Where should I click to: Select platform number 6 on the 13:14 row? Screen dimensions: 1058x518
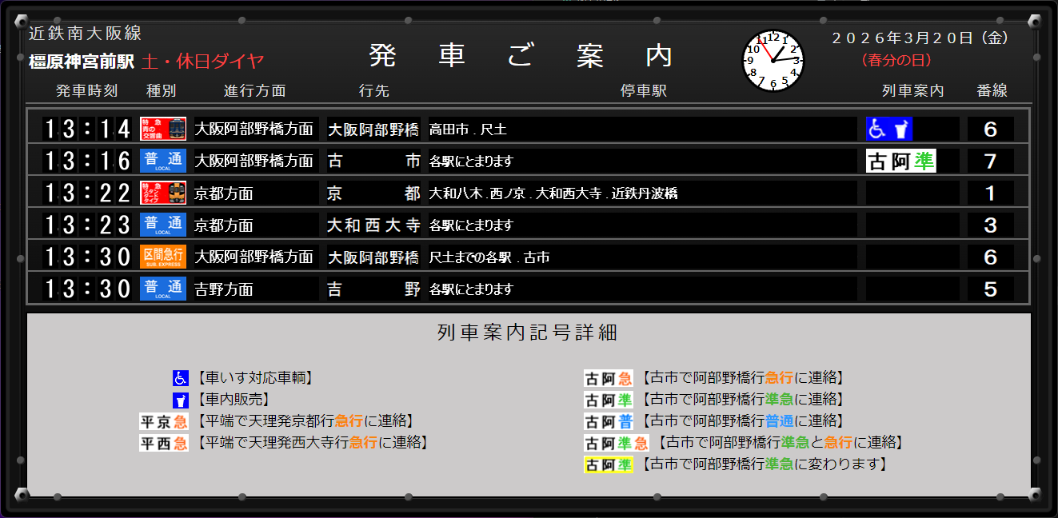pos(990,128)
